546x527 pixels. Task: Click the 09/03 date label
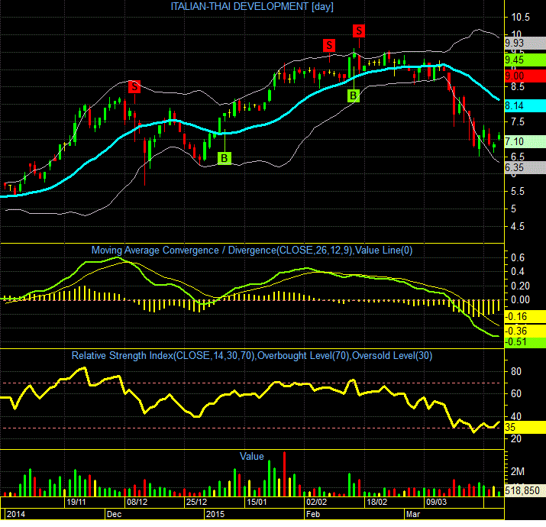(436, 502)
